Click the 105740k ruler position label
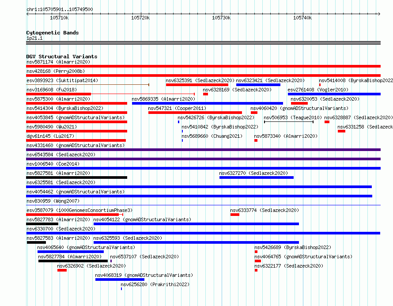393x306 pixels. point(302,18)
